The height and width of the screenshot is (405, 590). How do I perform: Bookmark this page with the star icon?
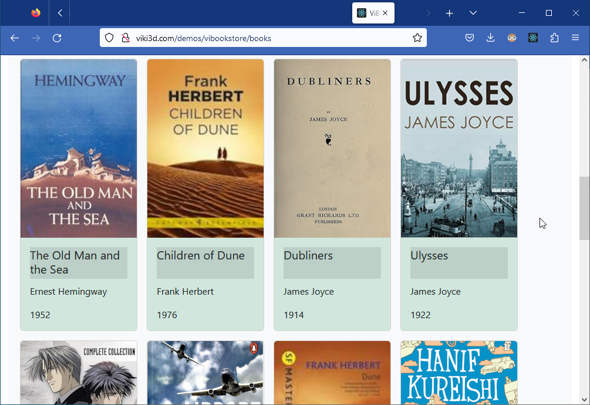point(417,38)
